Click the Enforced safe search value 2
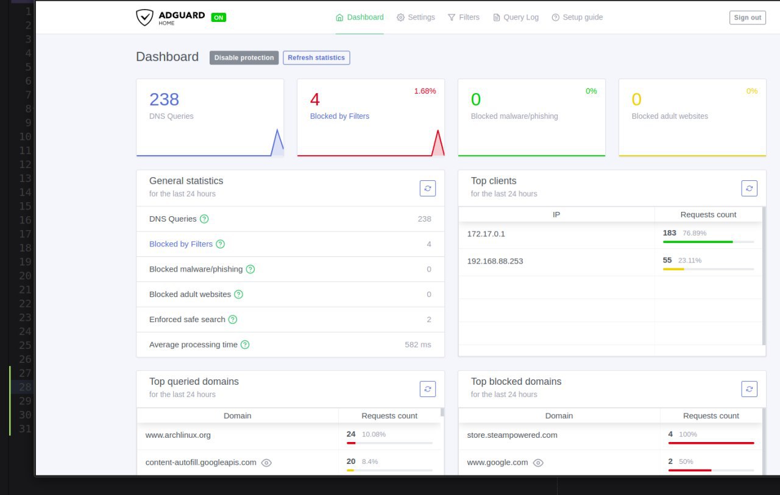The height and width of the screenshot is (495, 780). pos(429,320)
